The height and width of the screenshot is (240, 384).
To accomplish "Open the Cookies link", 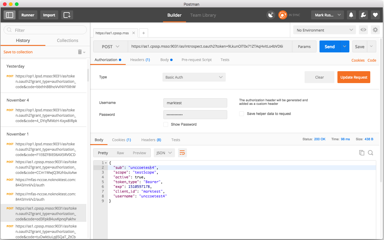I will pyautogui.click(x=358, y=60).
